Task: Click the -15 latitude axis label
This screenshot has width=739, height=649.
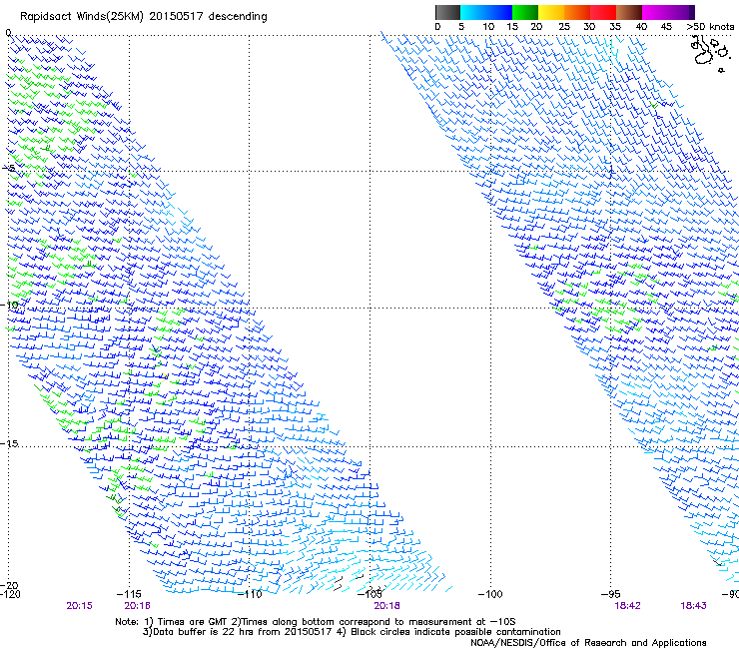Action: [9, 443]
